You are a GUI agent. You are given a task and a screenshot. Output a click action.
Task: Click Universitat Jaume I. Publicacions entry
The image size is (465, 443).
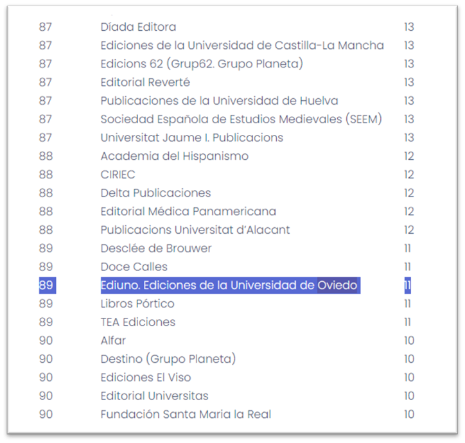[191, 138]
